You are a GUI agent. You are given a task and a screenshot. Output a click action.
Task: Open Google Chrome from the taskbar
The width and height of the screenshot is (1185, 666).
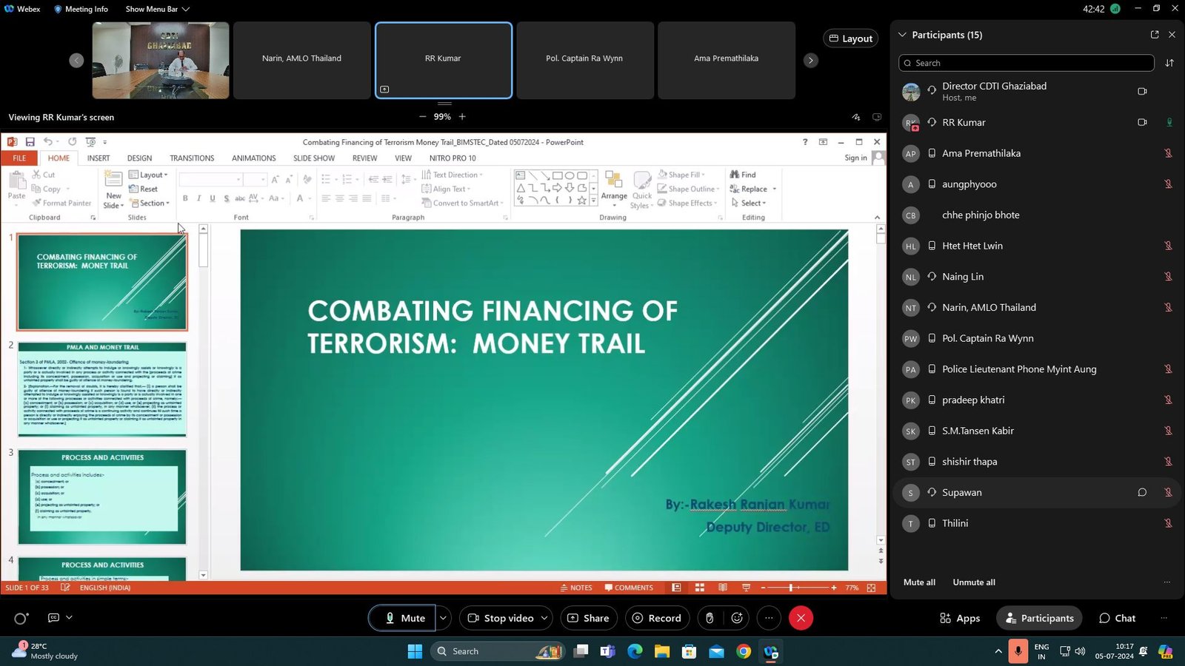[744, 651]
